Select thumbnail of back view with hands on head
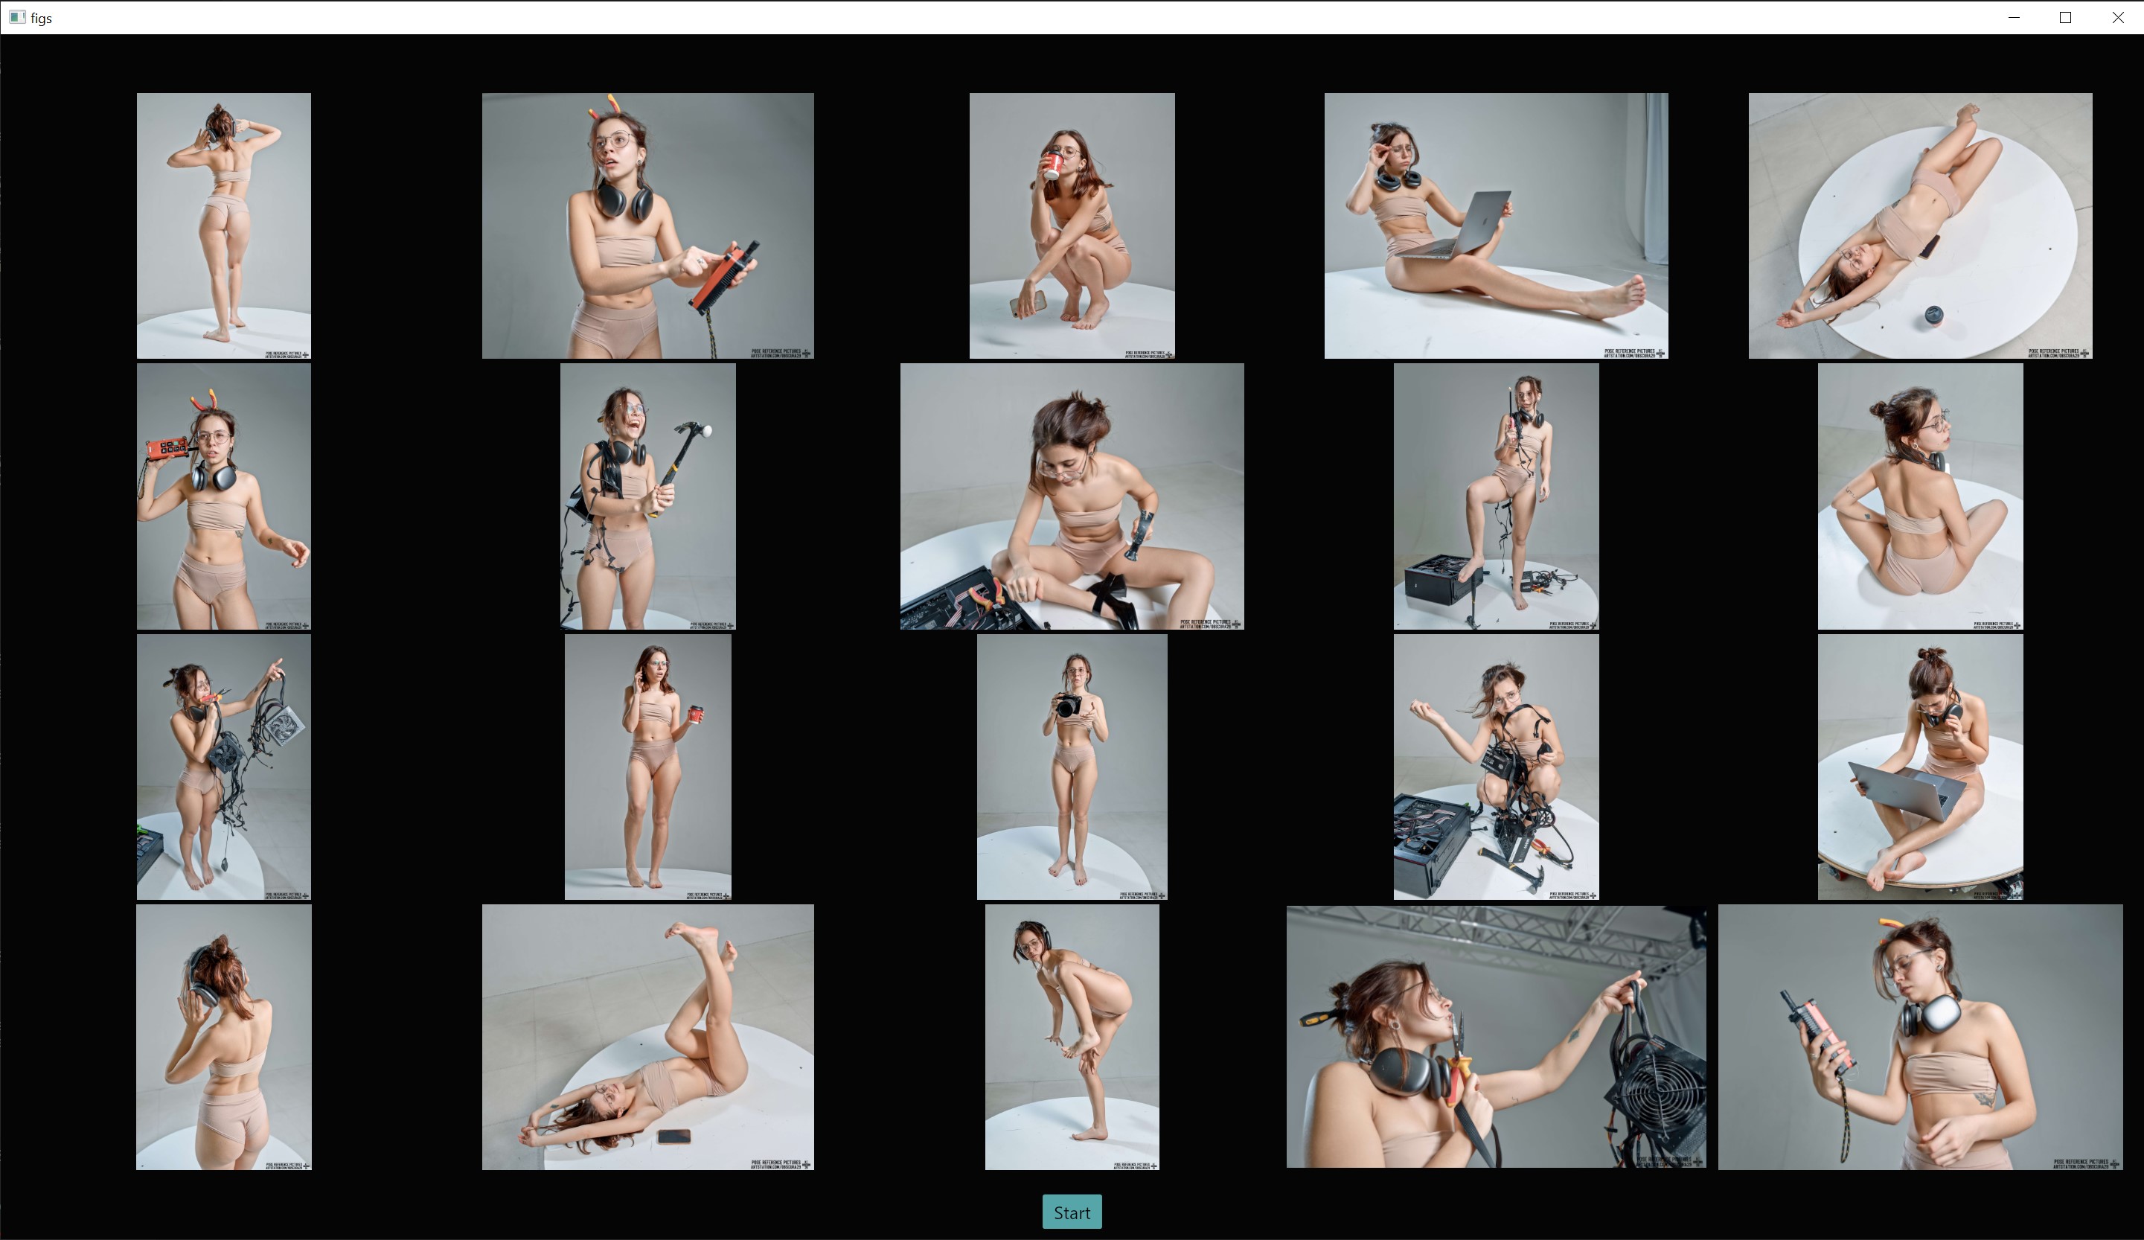 pyautogui.click(x=224, y=226)
